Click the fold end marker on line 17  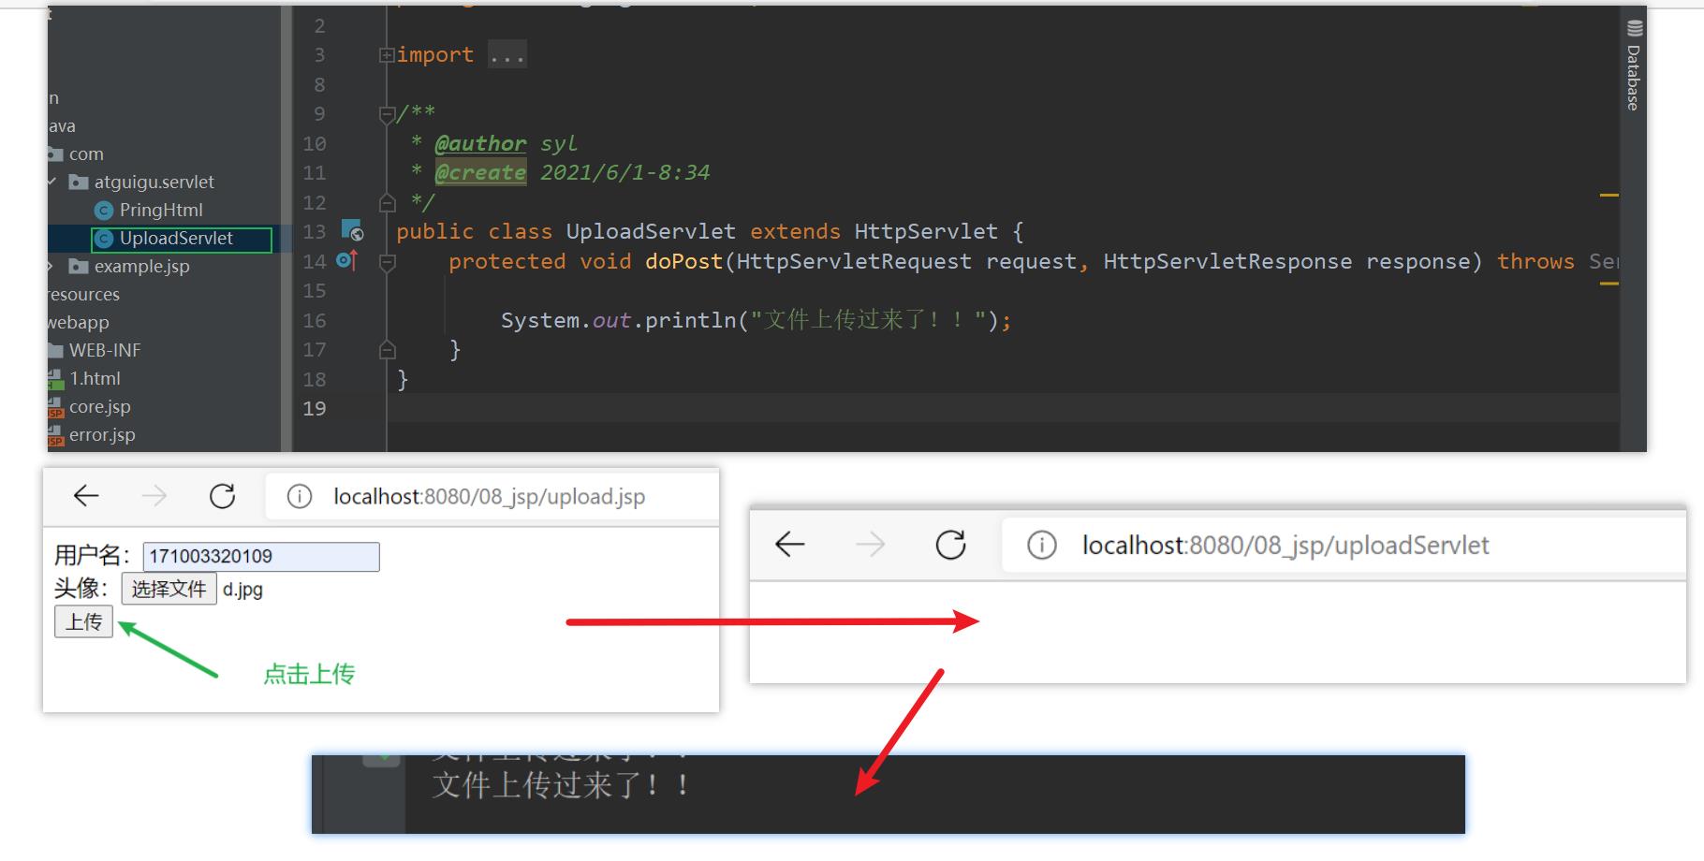(387, 350)
